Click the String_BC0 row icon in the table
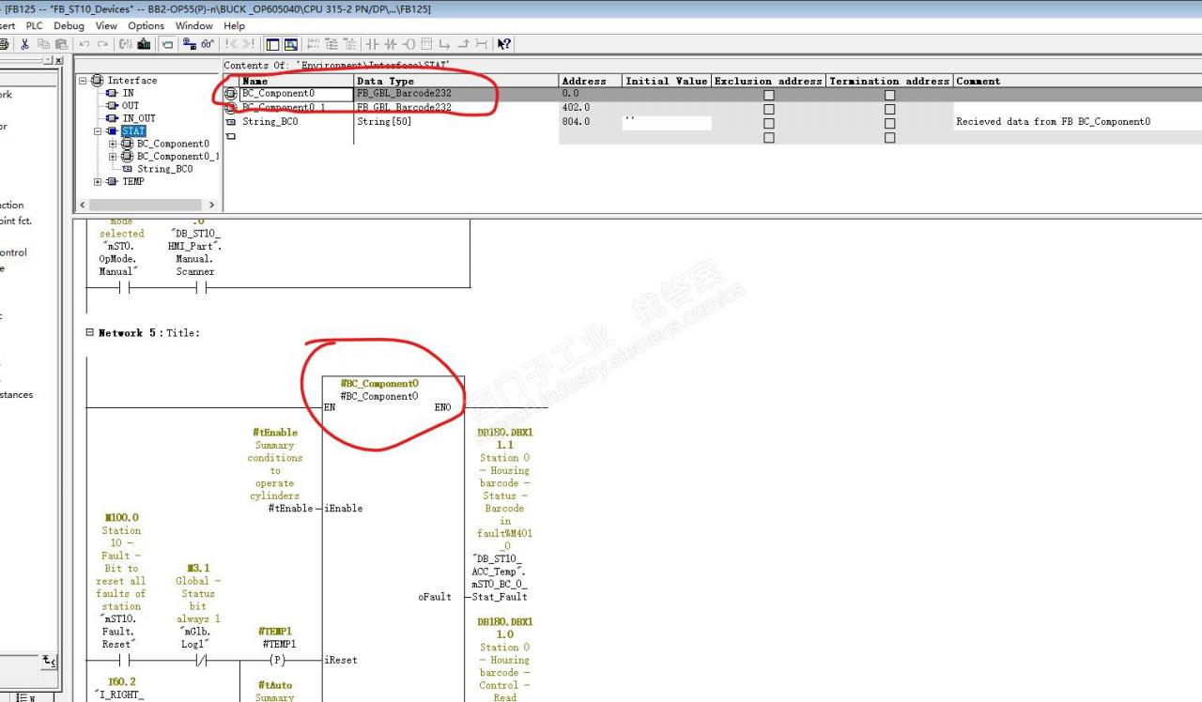Viewport: 1202px width, 702px height. [231, 121]
